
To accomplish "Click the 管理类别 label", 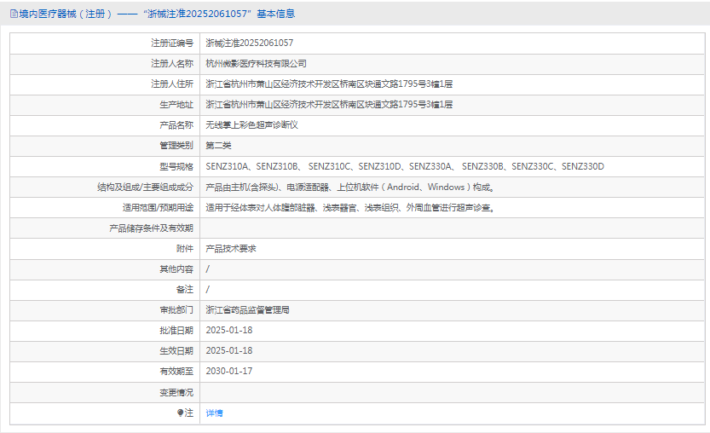I will (x=176, y=146).
